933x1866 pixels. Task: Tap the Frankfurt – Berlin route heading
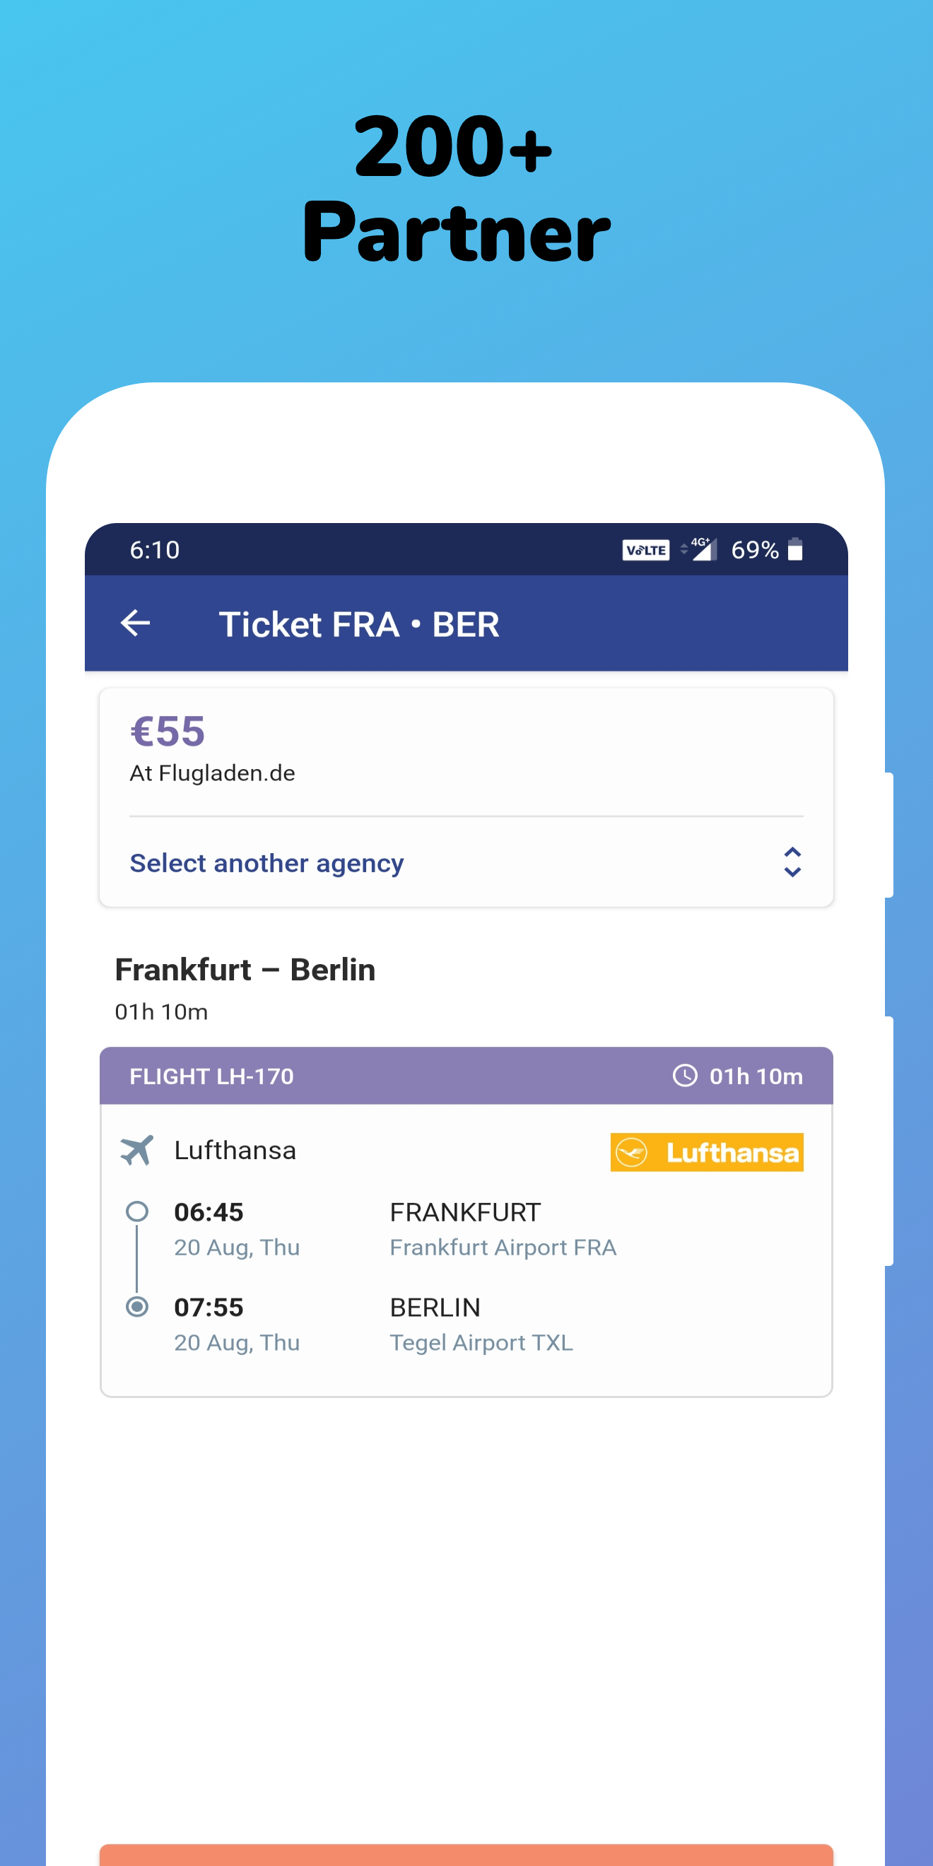point(245,970)
